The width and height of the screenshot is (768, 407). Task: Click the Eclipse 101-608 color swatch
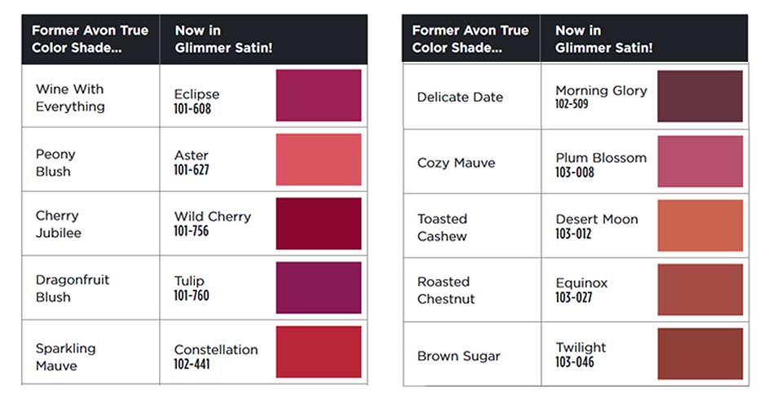[318, 95]
